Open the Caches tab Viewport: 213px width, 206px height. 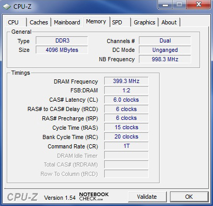coord(39,22)
